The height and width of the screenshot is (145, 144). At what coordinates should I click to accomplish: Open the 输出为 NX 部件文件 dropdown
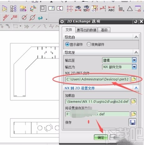point(119,67)
